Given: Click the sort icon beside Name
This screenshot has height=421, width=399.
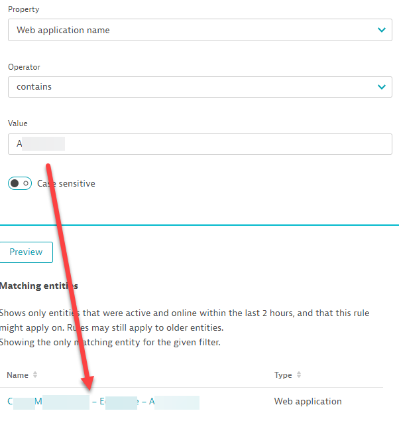Looking at the screenshot, I should pos(35,375).
